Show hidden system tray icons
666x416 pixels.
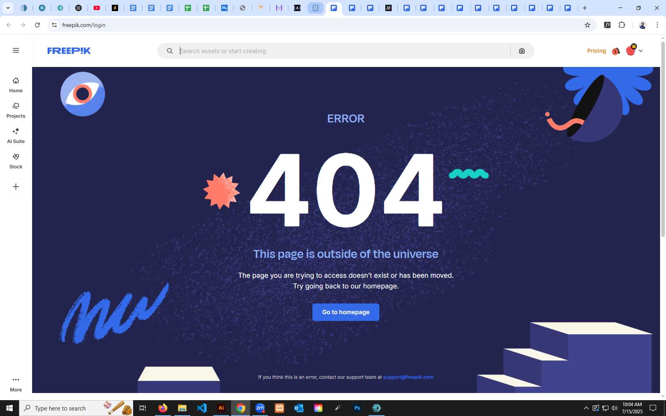(586, 408)
